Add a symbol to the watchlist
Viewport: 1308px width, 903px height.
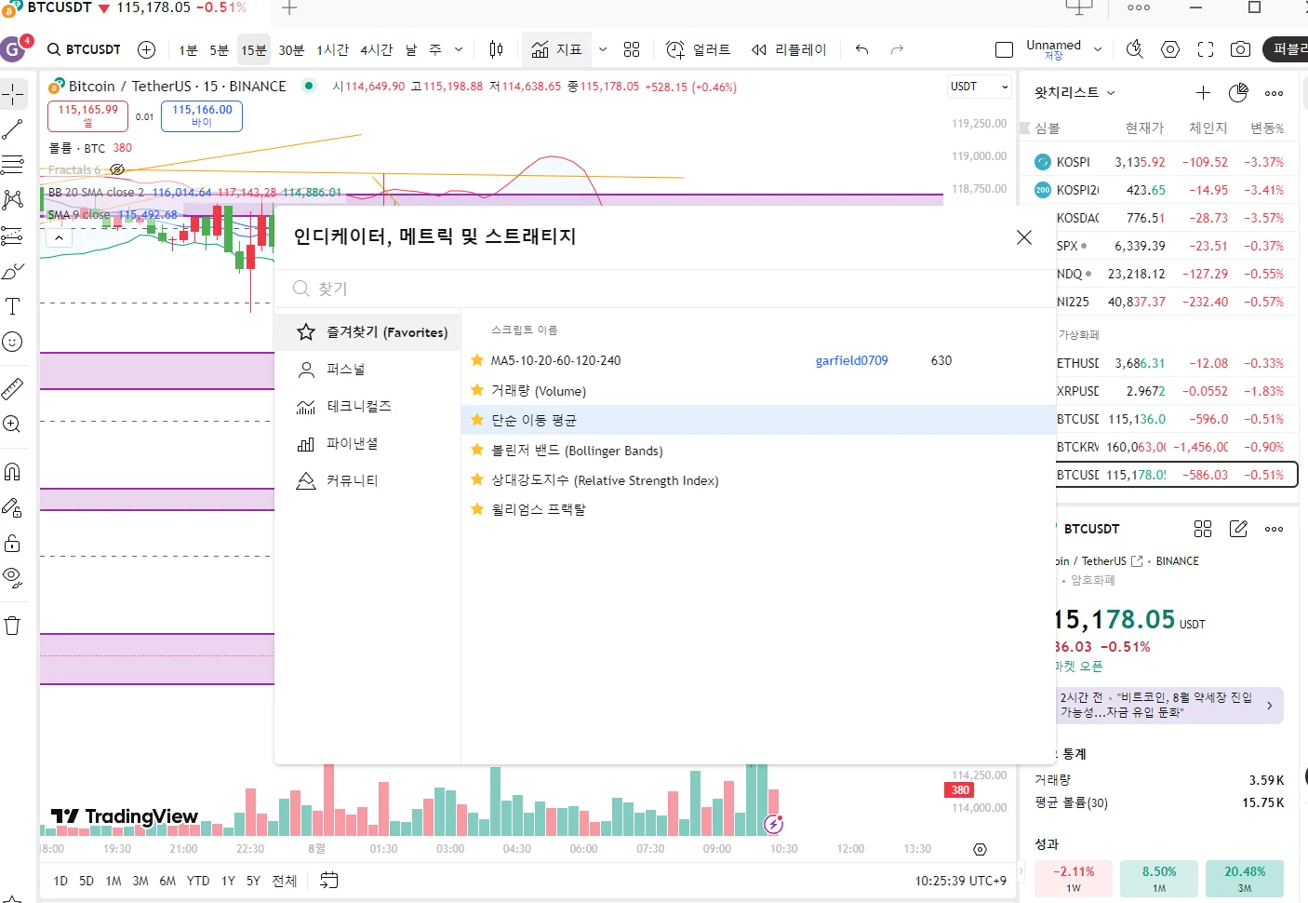click(x=1203, y=92)
